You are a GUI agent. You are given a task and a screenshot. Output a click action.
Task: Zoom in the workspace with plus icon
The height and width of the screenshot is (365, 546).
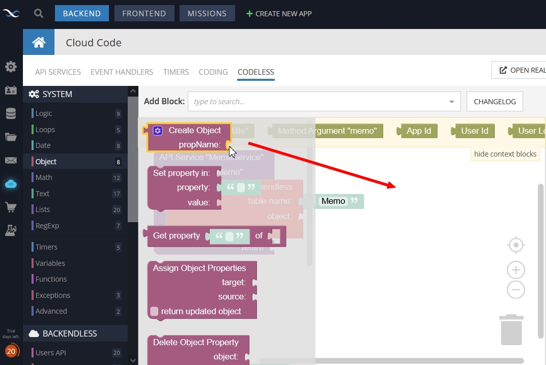pos(515,270)
